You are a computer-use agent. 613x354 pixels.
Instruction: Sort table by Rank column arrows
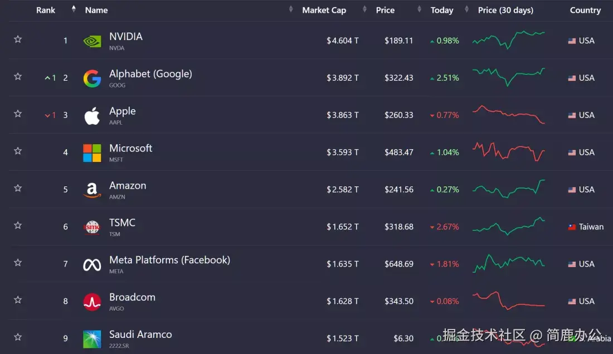coord(74,9)
